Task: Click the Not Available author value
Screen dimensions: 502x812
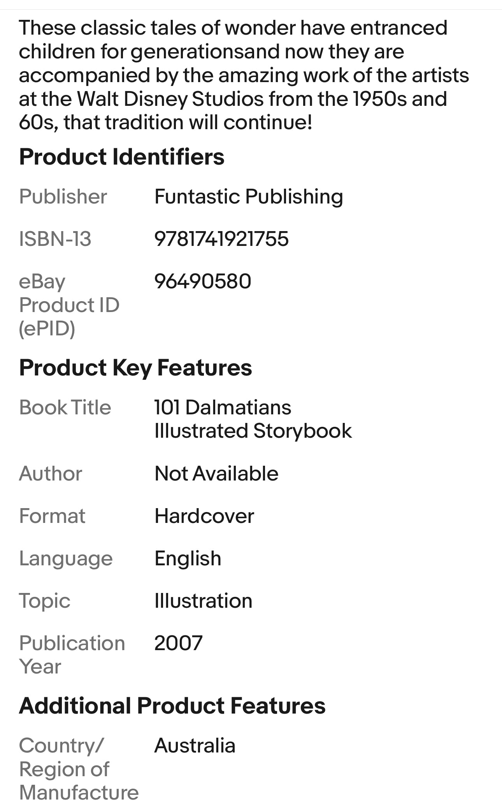Action: tap(216, 474)
